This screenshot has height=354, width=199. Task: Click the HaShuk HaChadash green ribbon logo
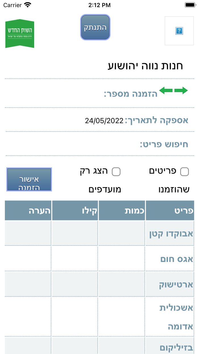(19, 31)
